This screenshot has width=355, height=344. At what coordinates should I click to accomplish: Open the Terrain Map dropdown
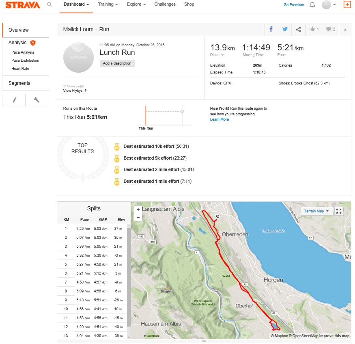pyautogui.click(x=316, y=211)
